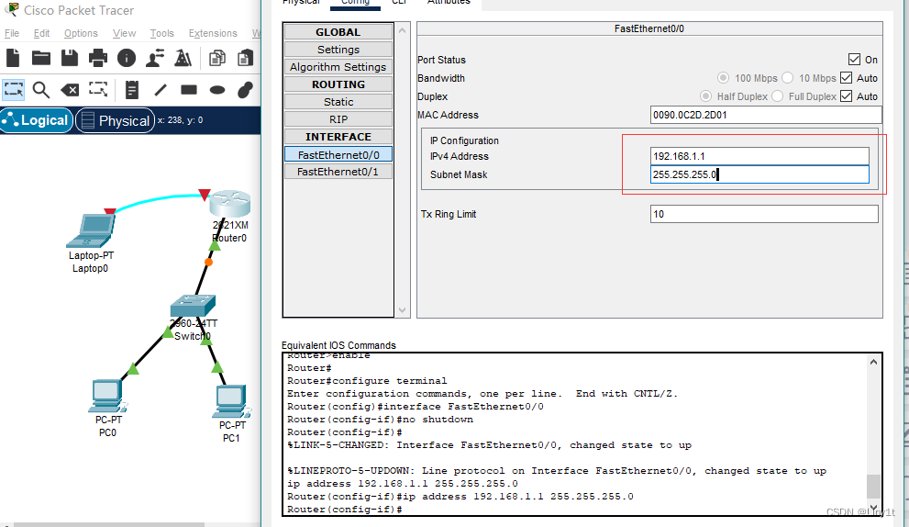Screen dimensions: 909x527
Task: Choose the Inspect magnifier tool
Action: pos(41,90)
